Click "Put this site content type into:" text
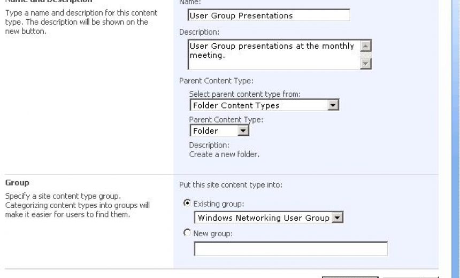The width and height of the screenshot is (460, 278). click(231, 185)
